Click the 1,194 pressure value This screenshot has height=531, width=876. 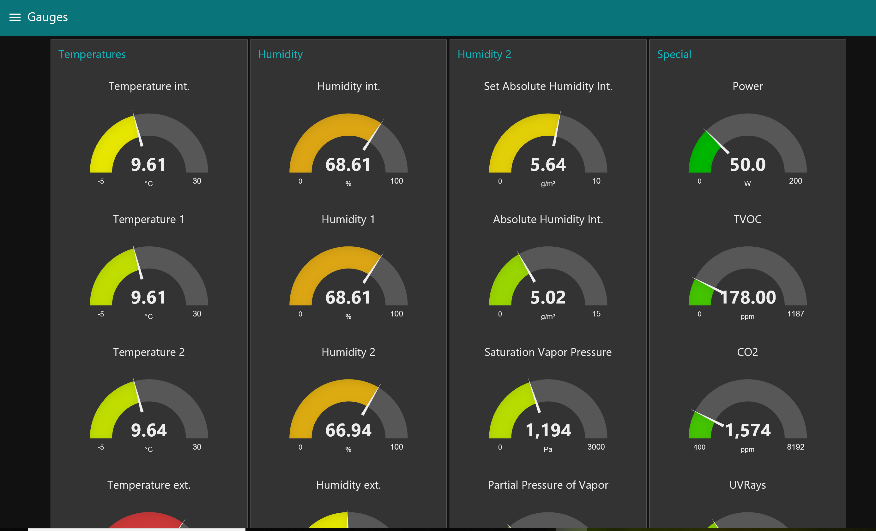[548, 430]
